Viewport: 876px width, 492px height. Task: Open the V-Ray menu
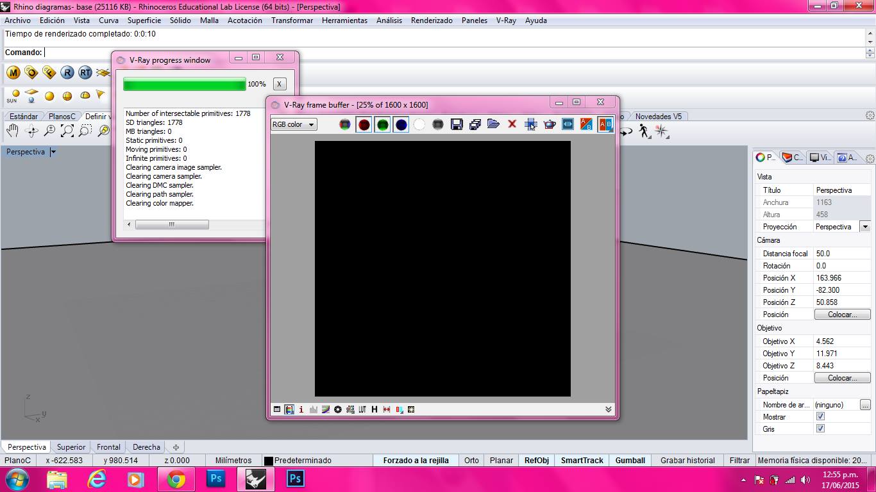click(506, 20)
